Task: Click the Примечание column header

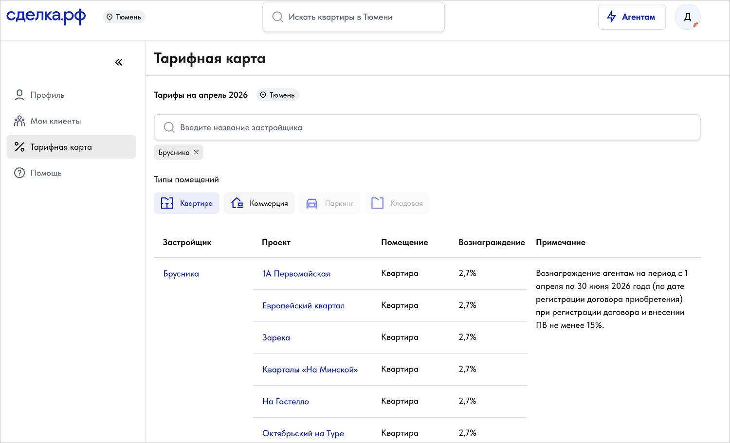Action: [561, 242]
